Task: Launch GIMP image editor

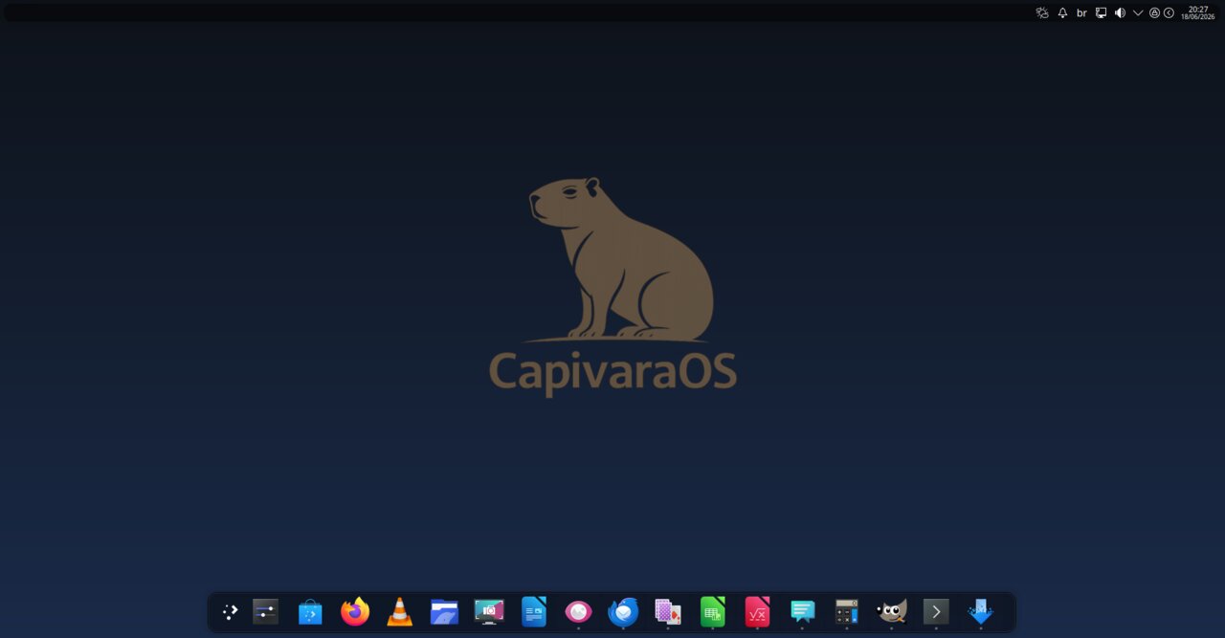Action: click(892, 612)
